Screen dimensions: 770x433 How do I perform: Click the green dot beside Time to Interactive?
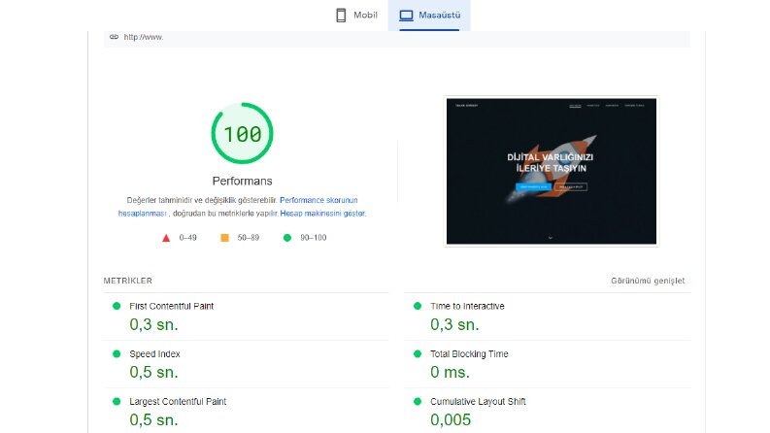tap(418, 306)
